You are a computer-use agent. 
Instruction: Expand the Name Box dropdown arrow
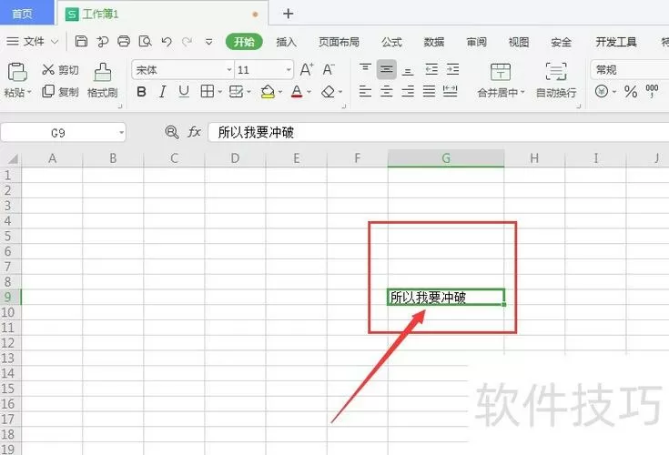pyautogui.click(x=122, y=133)
